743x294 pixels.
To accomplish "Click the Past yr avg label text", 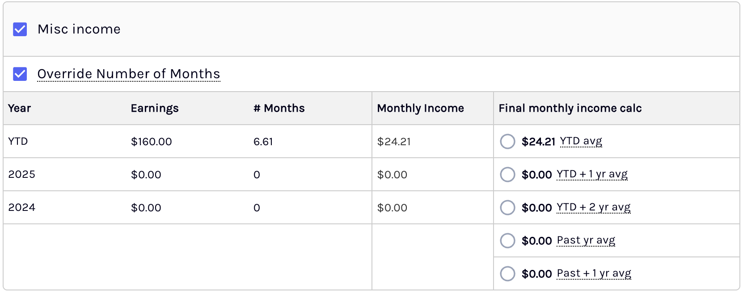I will (x=586, y=240).
